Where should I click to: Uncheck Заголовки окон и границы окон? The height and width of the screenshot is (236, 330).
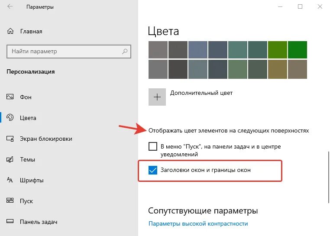tap(153, 170)
